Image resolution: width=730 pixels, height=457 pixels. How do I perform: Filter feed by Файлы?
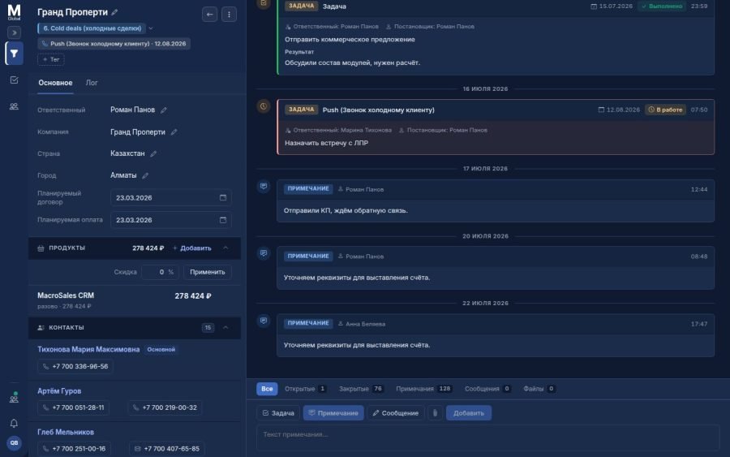pyautogui.click(x=539, y=389)
